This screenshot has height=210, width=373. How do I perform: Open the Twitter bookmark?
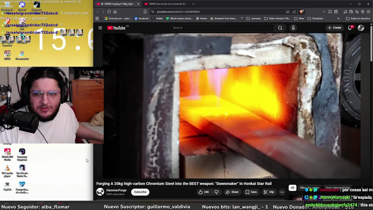tap(157, 18)
